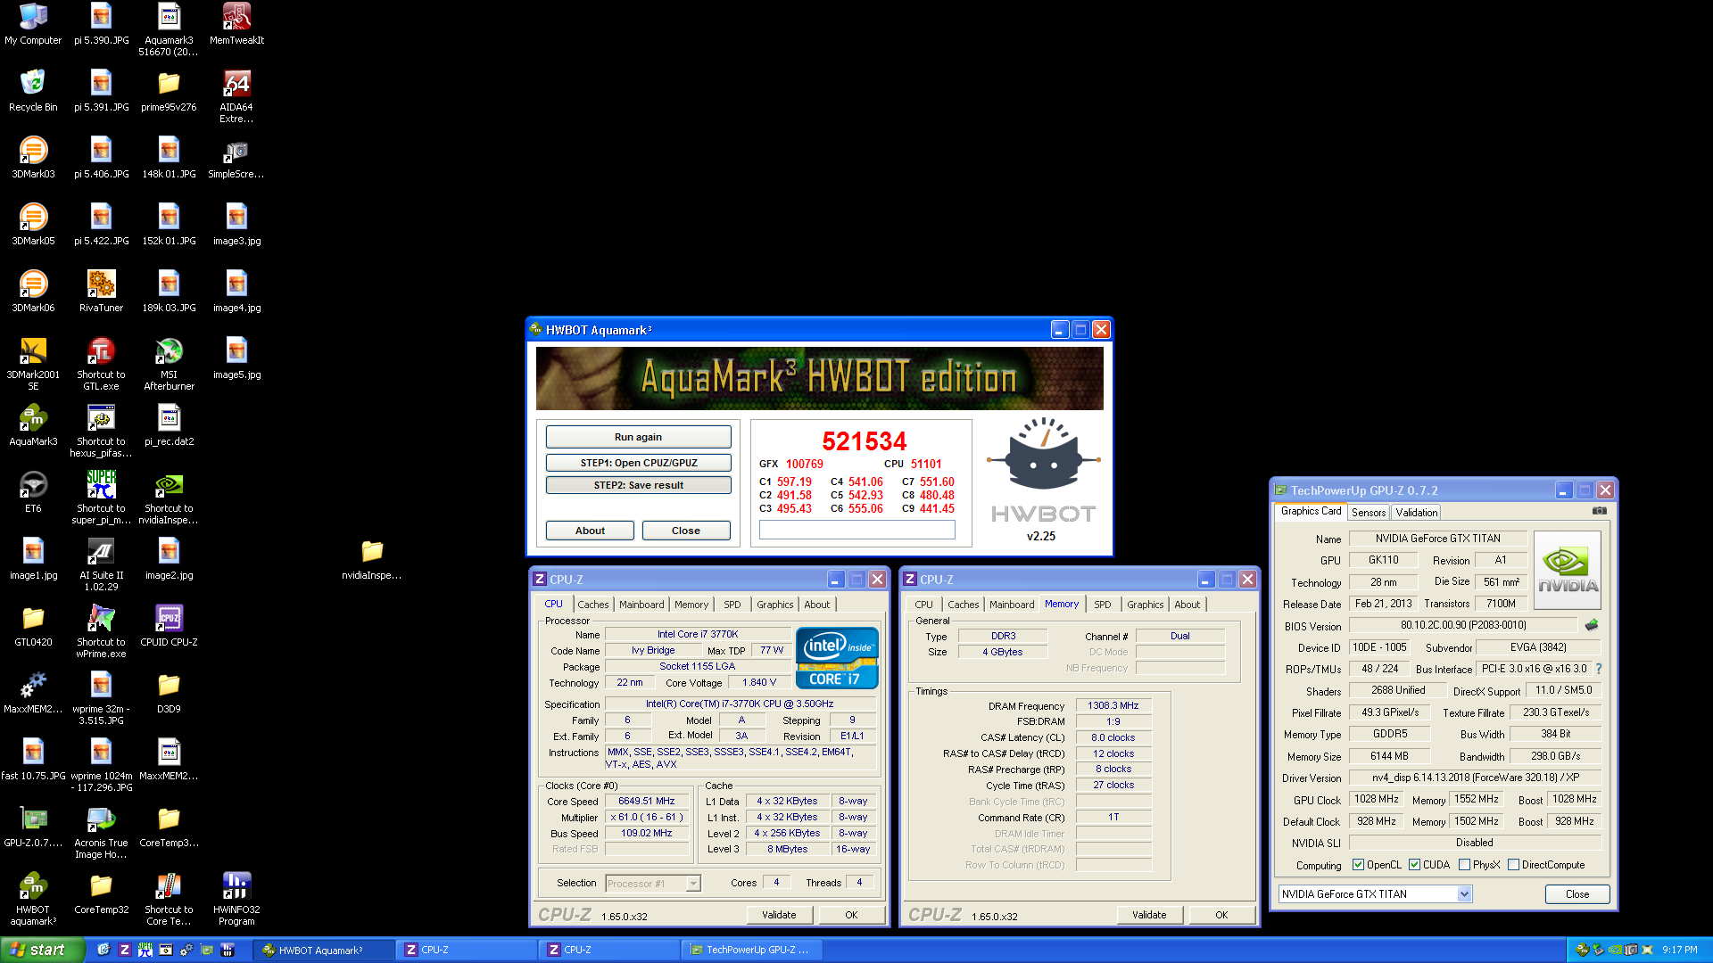Open the Windows XP start menu
1713x963 pixels.
click(42, 950)
